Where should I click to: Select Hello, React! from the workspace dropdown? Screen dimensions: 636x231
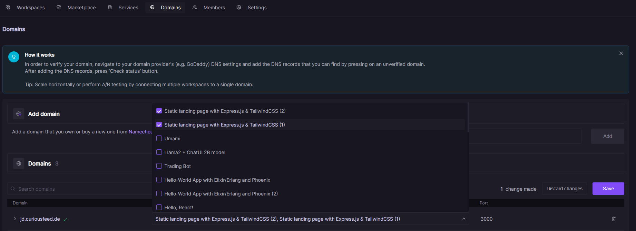tap(179, 207)
